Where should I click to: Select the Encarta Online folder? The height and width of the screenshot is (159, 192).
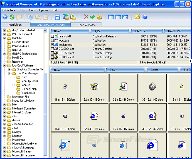point(21,42)
